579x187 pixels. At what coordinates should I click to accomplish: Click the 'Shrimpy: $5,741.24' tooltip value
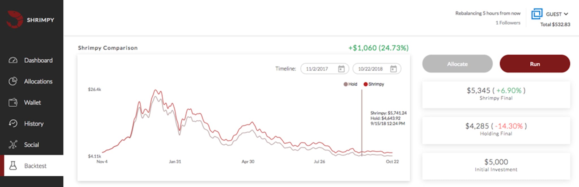(388, 113)
